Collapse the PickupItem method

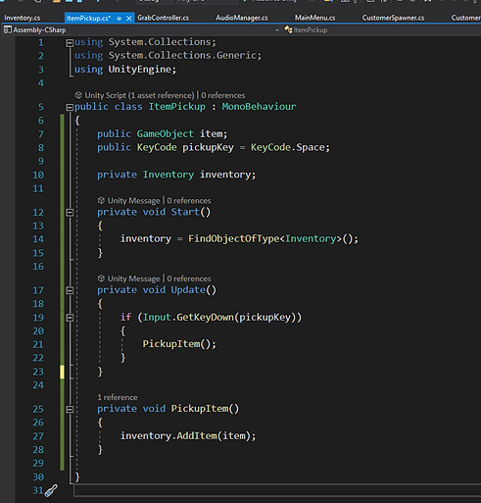coord(70,409)
